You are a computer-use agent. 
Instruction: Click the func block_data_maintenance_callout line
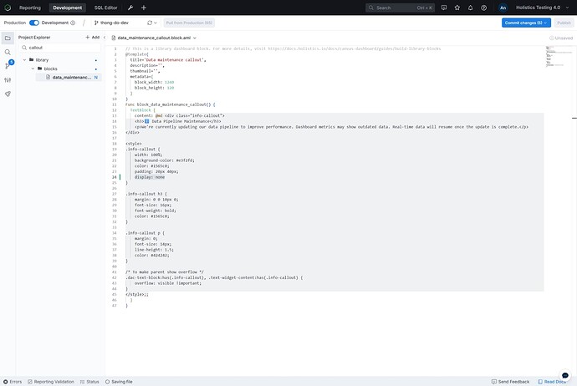pos(171,104)
